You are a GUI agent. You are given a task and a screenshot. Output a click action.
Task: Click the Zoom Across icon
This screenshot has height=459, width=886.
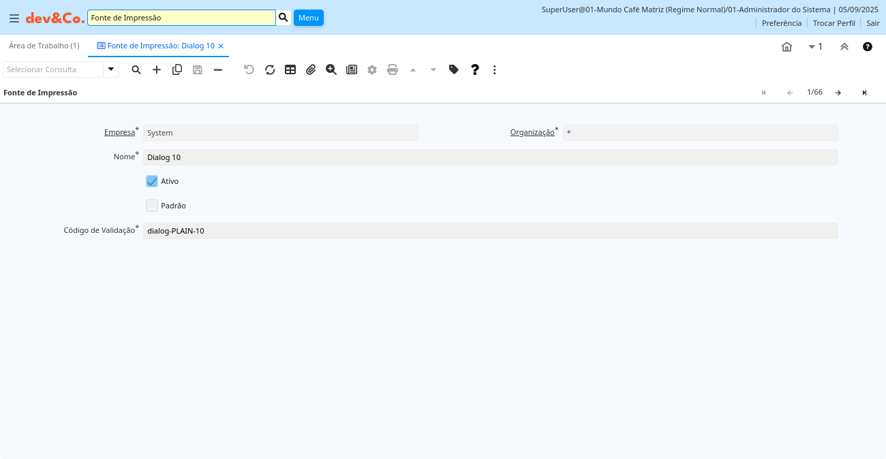331,69
